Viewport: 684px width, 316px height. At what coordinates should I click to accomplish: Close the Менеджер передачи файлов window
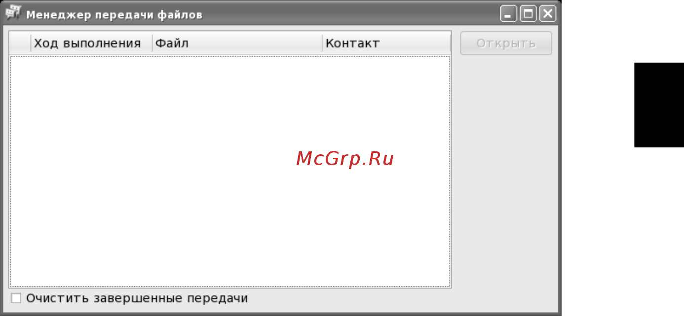pyautogui.click(x=547, y=14)
